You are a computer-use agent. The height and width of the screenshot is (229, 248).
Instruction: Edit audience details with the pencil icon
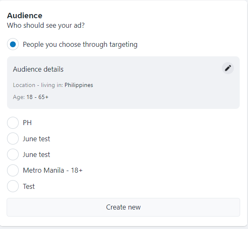tap(228, 68)
